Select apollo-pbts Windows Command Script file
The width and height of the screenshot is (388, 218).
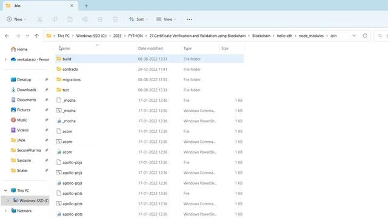tap(150, 203)
